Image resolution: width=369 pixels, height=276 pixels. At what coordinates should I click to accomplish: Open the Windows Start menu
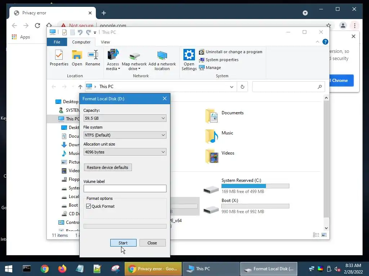[x=9, y=269]
